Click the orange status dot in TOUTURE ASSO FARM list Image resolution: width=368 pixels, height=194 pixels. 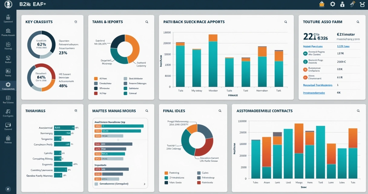click(305, 69)
